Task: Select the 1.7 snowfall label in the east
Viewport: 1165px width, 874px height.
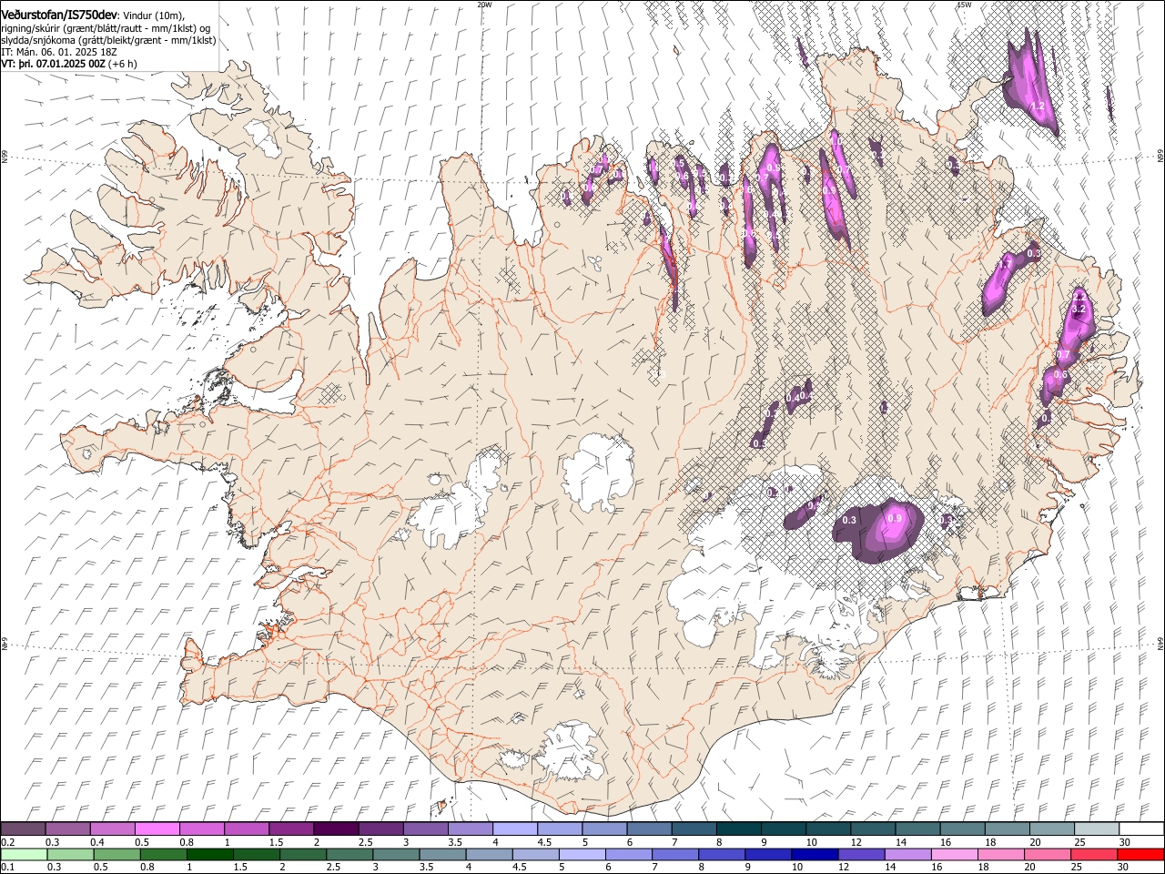Action: pyautogui.click(x=1005, y=264)
